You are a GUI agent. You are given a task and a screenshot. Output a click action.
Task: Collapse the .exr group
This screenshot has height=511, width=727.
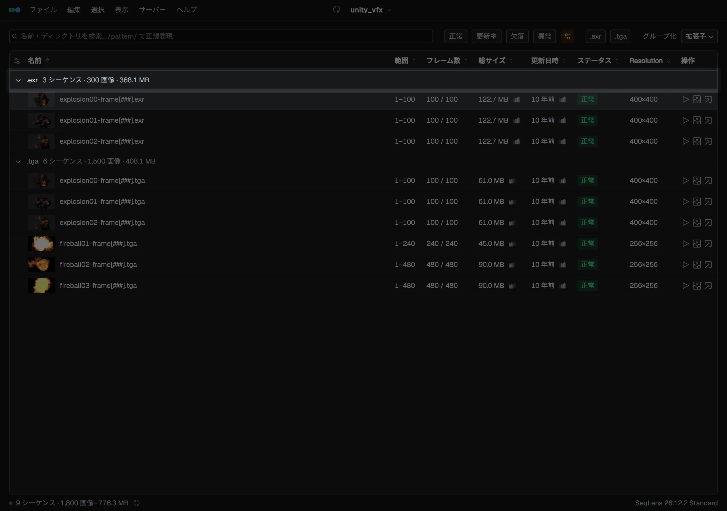pyautogui.click(x=18, y=80)
